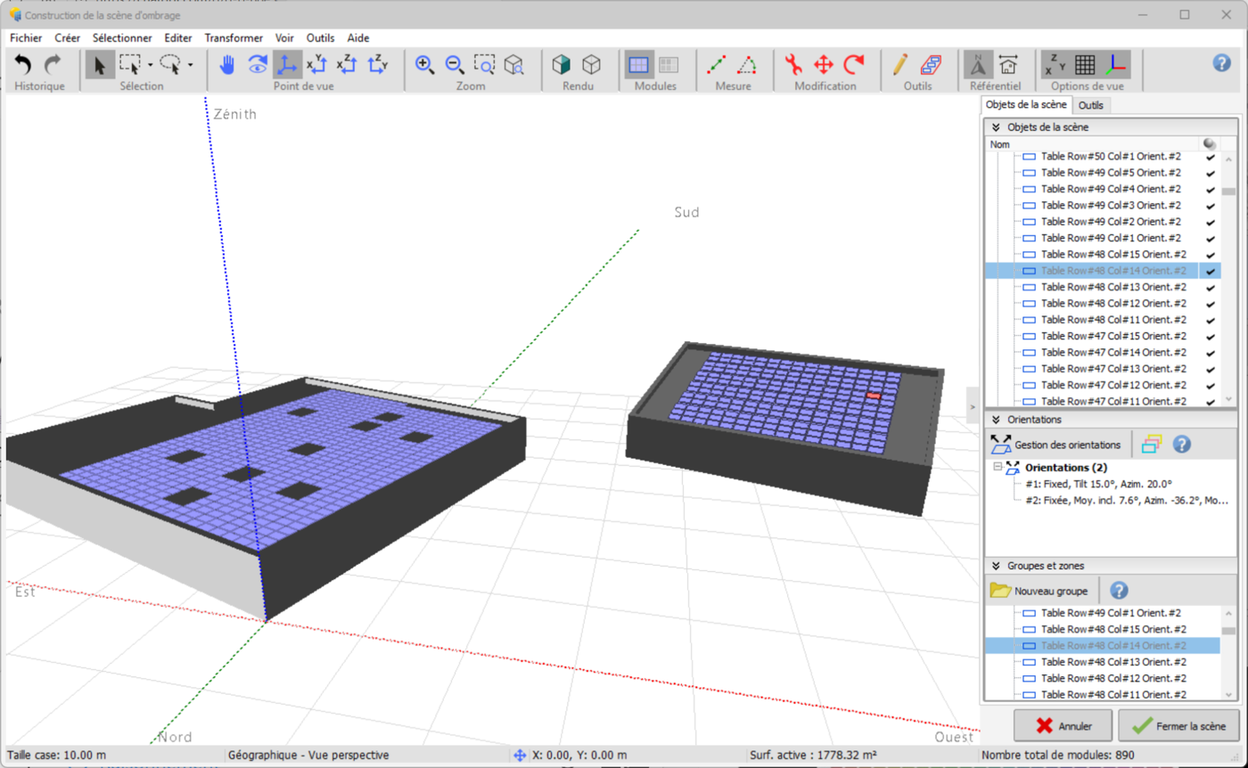Click Fermer la scène button
The height and width of the screenshot is (768, 1248).
click(x=1178, y=725)
